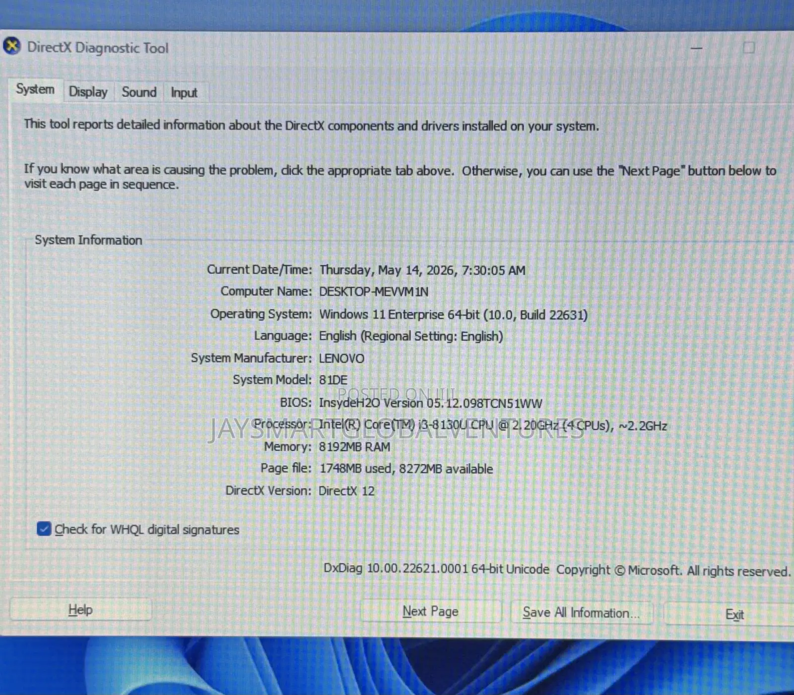The image size is (794, 695).
Task: Click the Windows 11 Enterprise 64-bit value
Action: 453,314
